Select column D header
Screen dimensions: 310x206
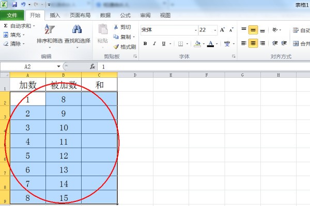pos(135,75)
